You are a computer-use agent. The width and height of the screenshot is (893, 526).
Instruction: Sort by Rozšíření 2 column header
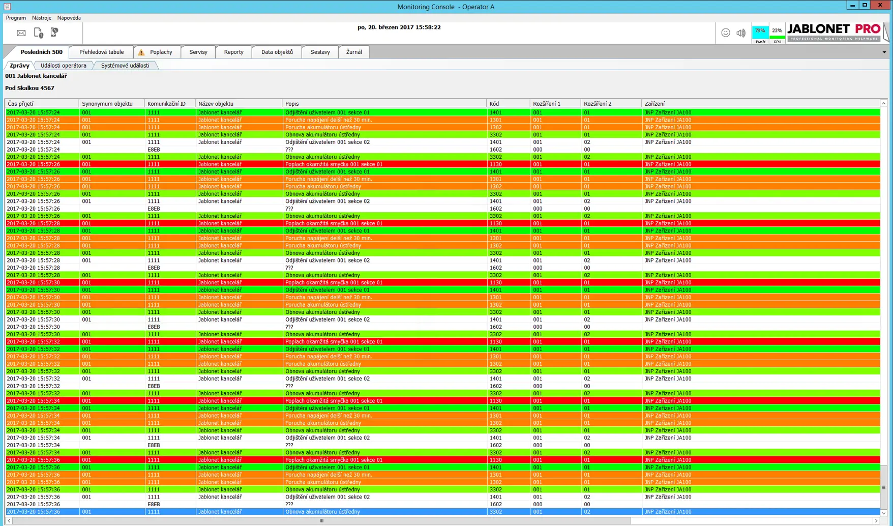(611, 104)
